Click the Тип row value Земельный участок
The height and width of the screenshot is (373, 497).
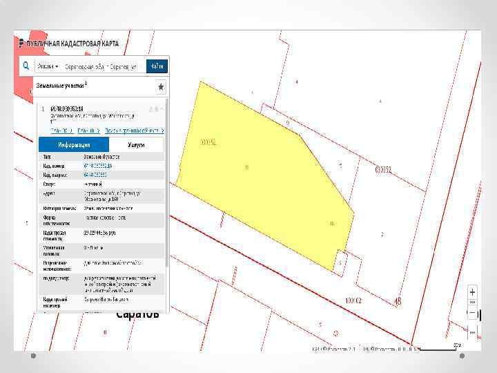[x=101, y=157]
